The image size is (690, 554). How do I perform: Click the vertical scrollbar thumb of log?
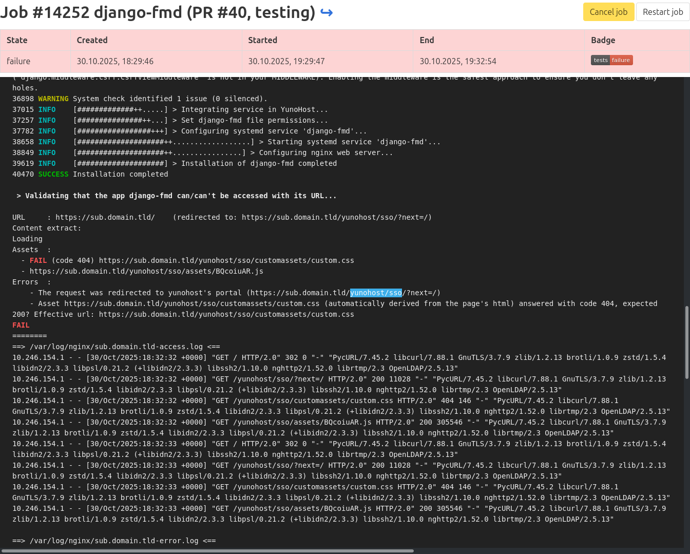click(686, 342)
